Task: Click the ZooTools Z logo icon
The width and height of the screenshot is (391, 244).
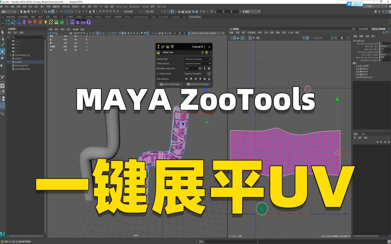Action: click(159, 47)
